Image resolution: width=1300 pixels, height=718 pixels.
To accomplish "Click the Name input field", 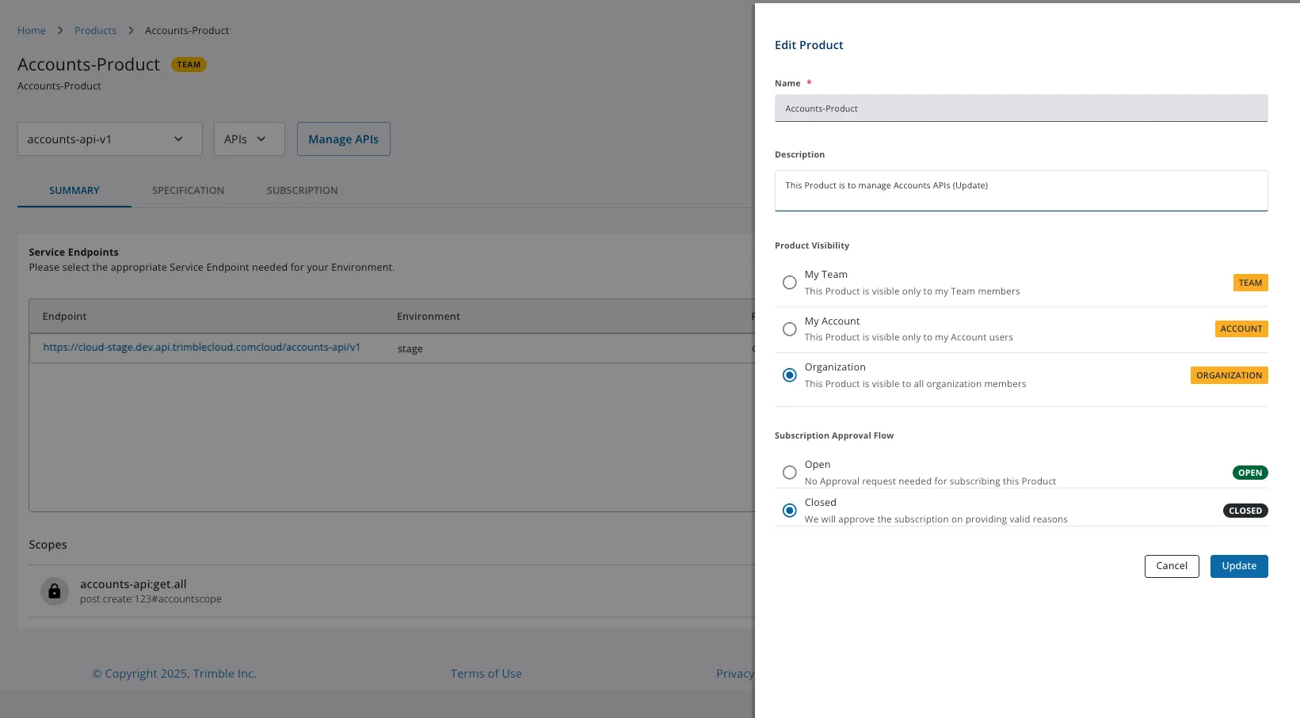I will [x=1021, y=108].
